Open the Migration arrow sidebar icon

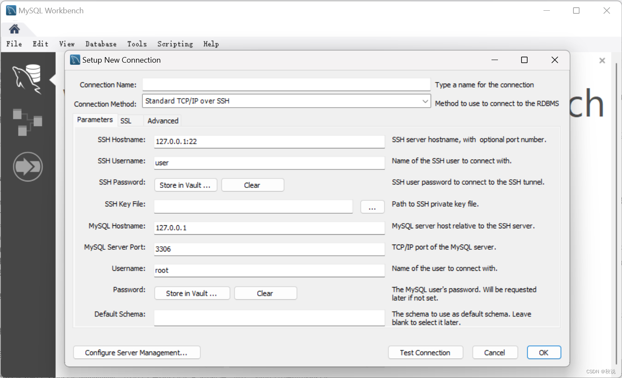click(x=28, y=166)
